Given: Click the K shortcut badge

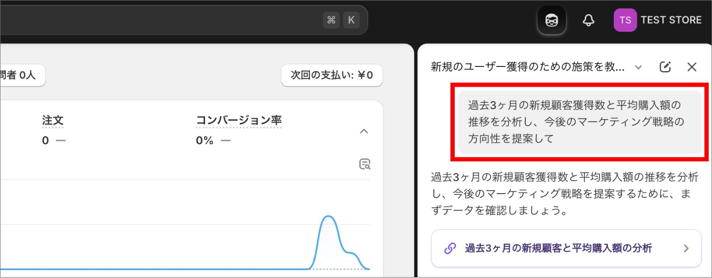Looking at the screenshot, I should click(x=351, y=20).
